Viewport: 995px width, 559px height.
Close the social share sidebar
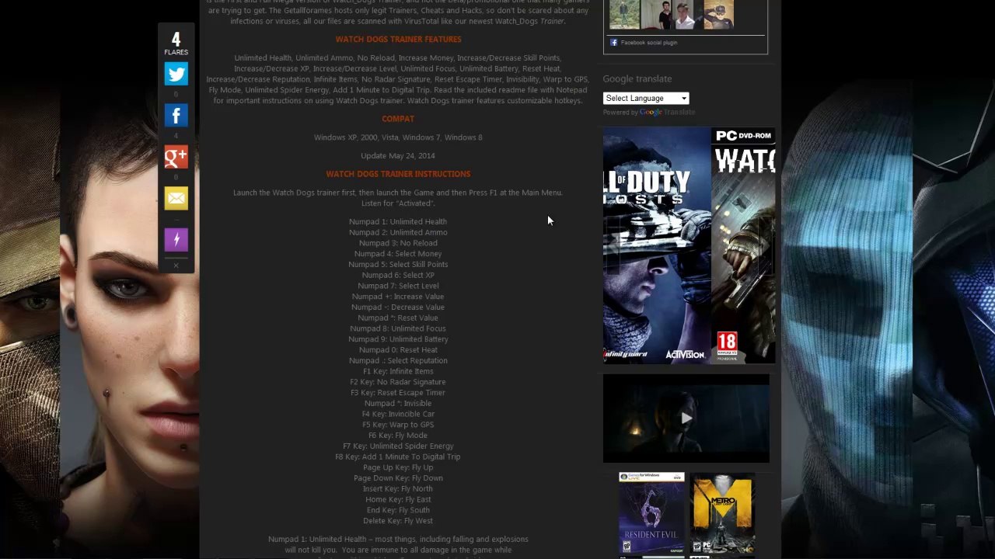176,266
